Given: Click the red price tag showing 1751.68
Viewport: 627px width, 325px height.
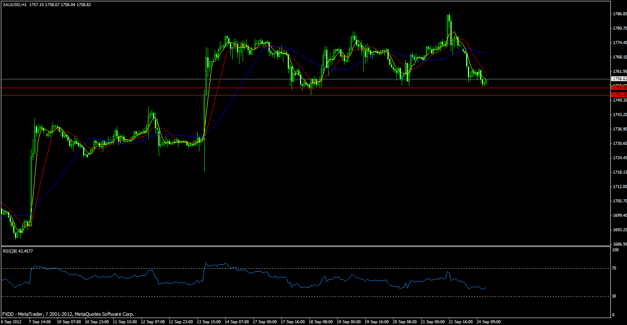Looking at the screenshot, I should click(x=618, y=96).
